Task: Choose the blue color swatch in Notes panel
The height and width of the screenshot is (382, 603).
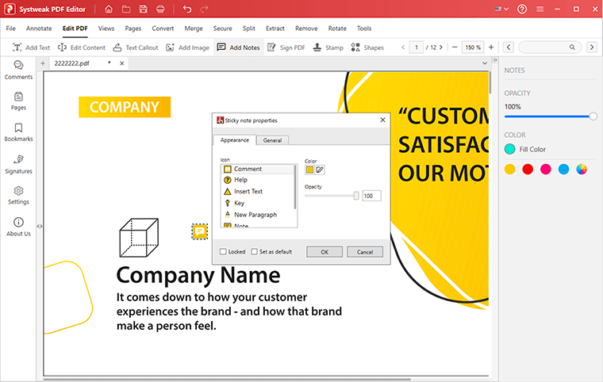Action: (563, 169)
